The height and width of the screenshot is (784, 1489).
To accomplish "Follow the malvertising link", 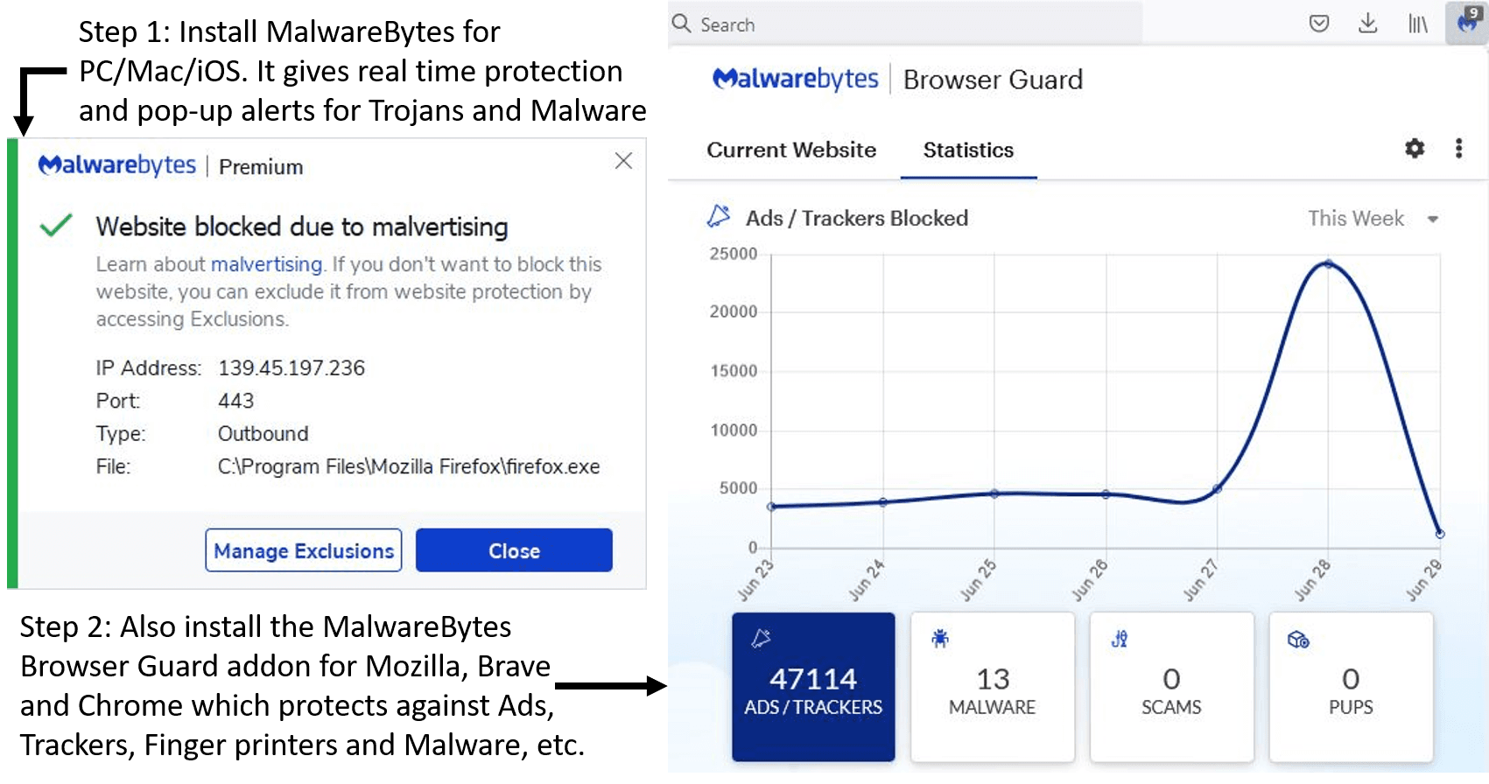I will [x=266, y=264].
